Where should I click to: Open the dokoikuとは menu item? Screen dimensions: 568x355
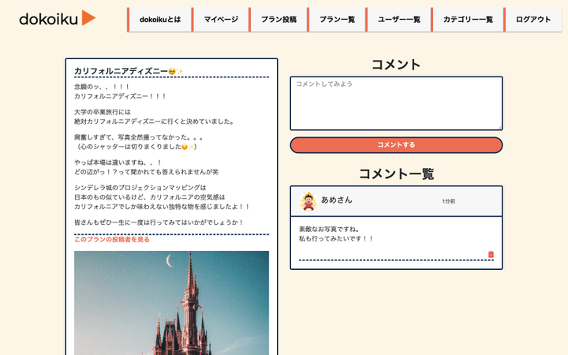pos(159,20)
